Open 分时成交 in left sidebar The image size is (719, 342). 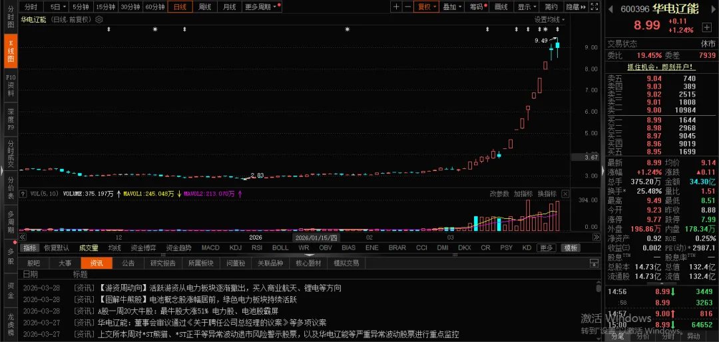(11, 154)
